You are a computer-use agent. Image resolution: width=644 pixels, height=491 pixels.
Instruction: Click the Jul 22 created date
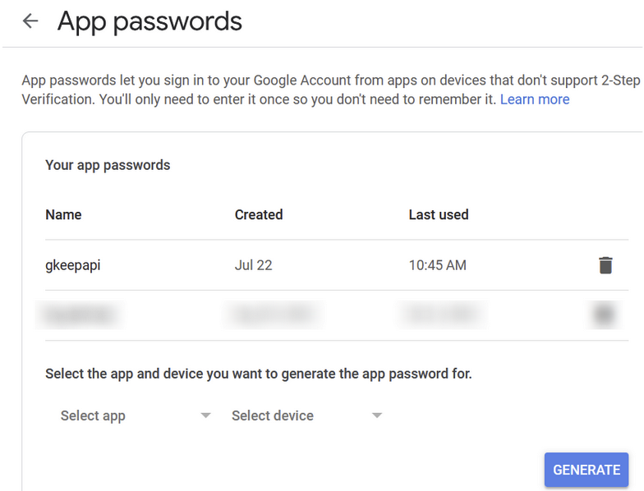(253, 265)
